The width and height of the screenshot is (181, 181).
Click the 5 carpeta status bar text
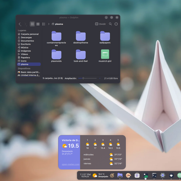coord(52,78)
